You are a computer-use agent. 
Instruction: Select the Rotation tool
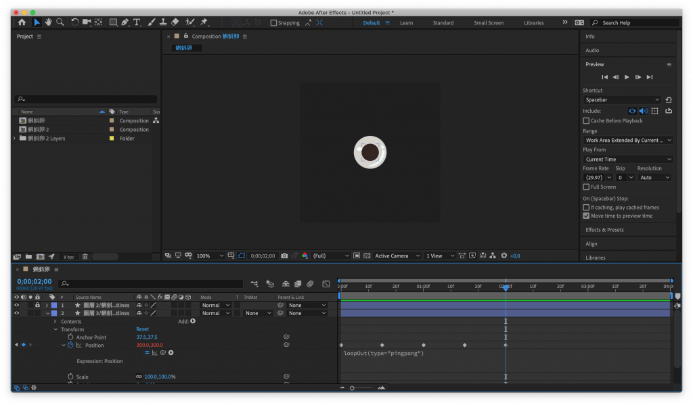click(x=74, y=22)
